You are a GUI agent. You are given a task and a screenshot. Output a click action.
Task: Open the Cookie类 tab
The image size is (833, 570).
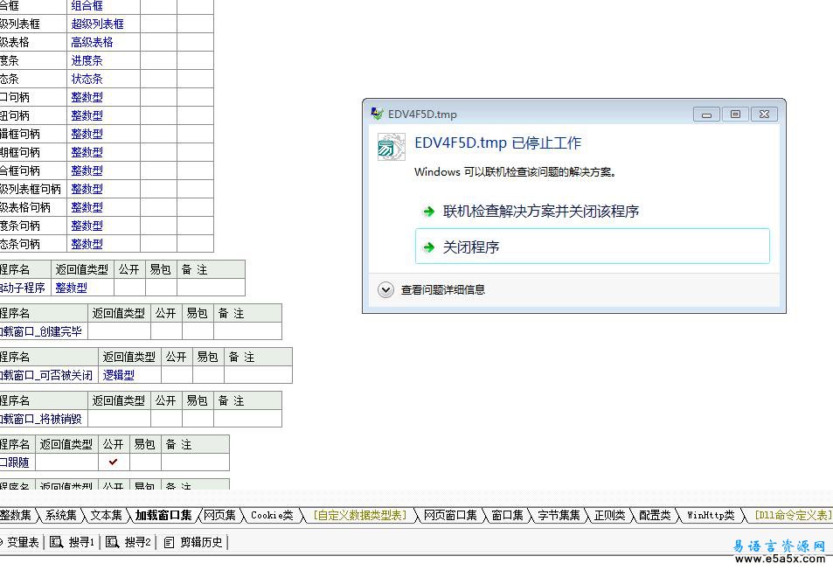[x=272, y=515]
